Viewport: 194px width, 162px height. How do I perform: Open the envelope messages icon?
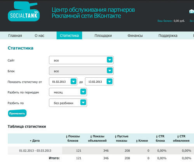[192, 11]
